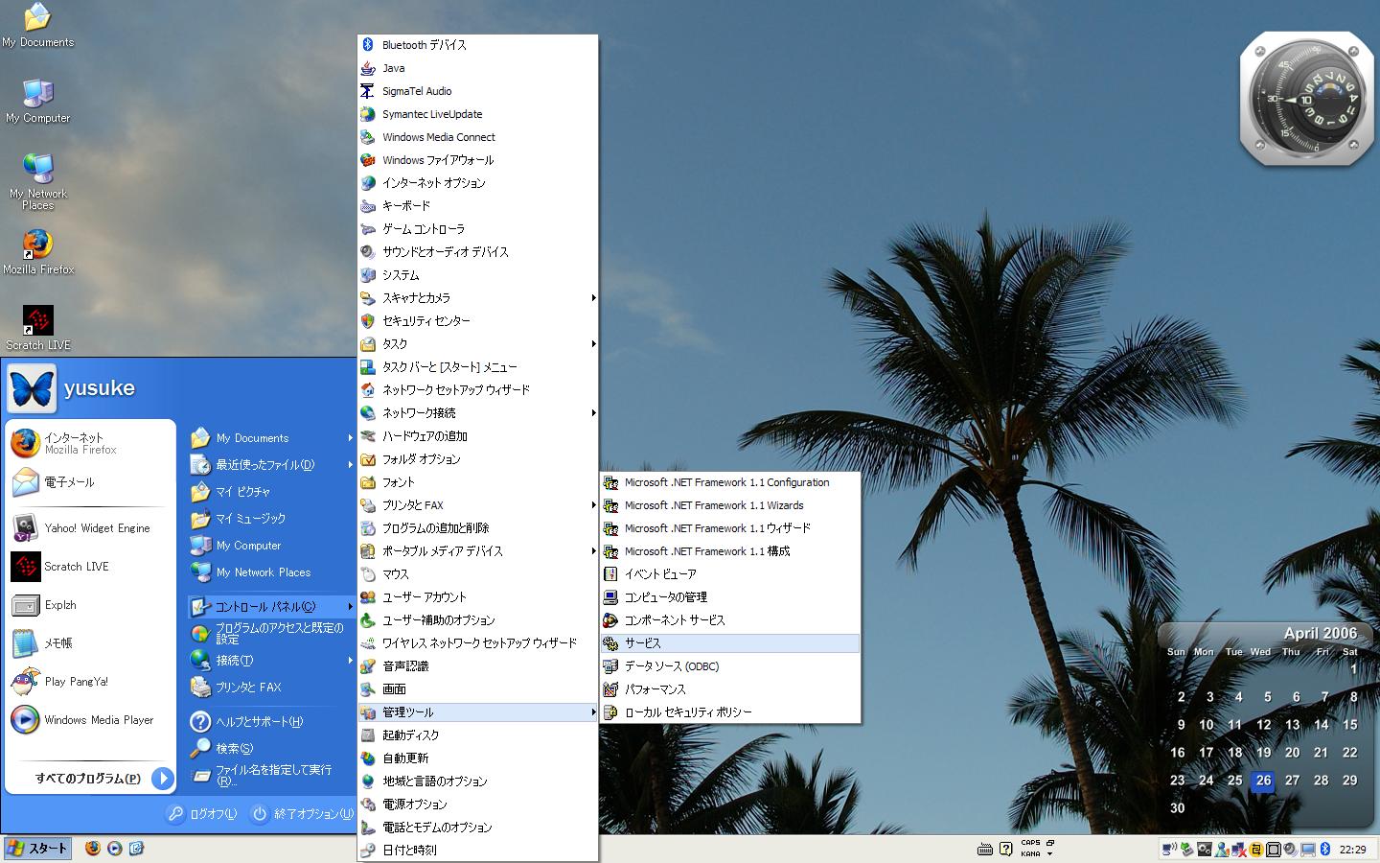1380x863 pixels.
Task: Expand My Documents submenu arrow in start menu
Action: (350, 438)
